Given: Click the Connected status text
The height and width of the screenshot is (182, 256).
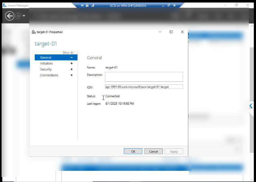Looking at the screenshot, I should point(113,96).
